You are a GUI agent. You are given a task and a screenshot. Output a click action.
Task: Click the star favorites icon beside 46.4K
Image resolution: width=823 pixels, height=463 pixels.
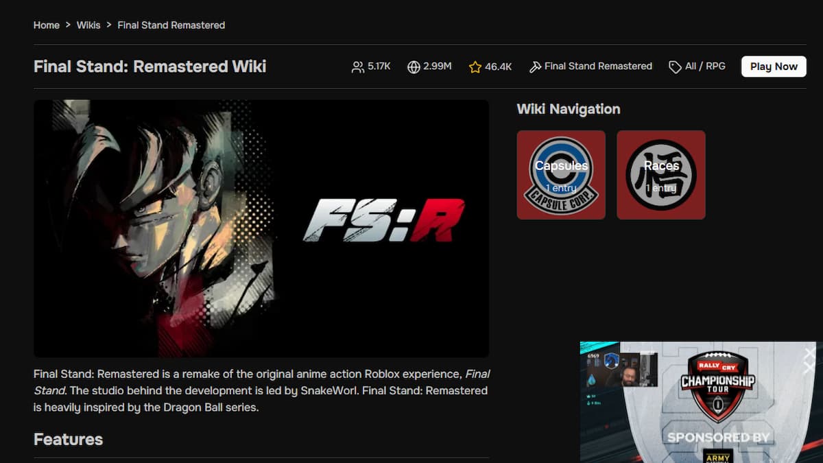pyautogui.click(x=475, y=67)
